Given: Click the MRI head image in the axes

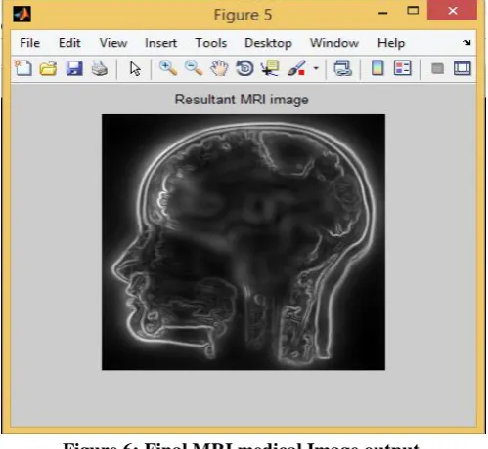Looking at the screenshot, I should click(244, 242).
